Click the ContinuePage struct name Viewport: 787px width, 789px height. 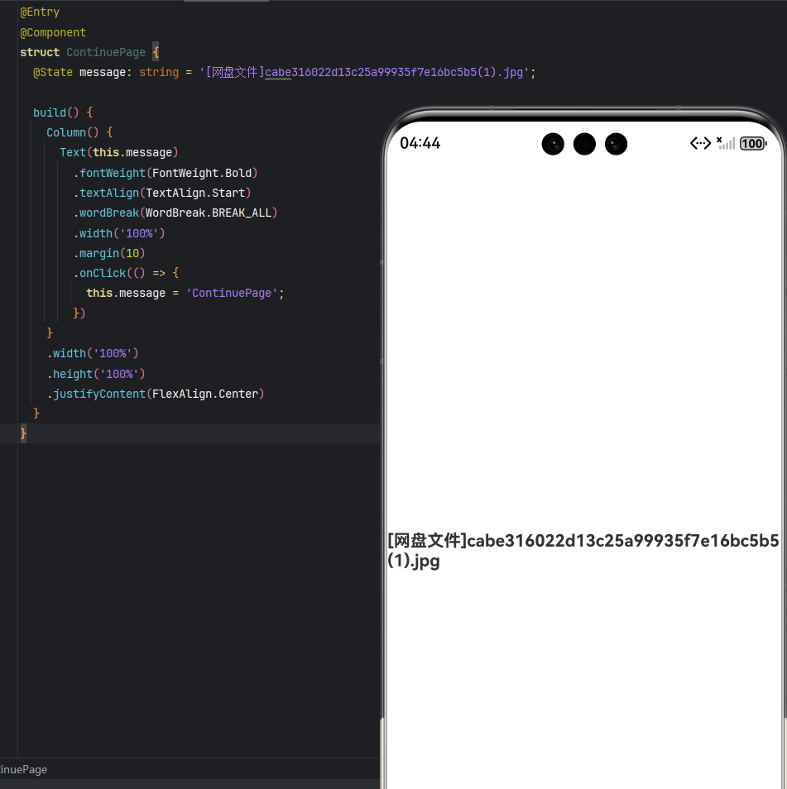click(106, 52)
